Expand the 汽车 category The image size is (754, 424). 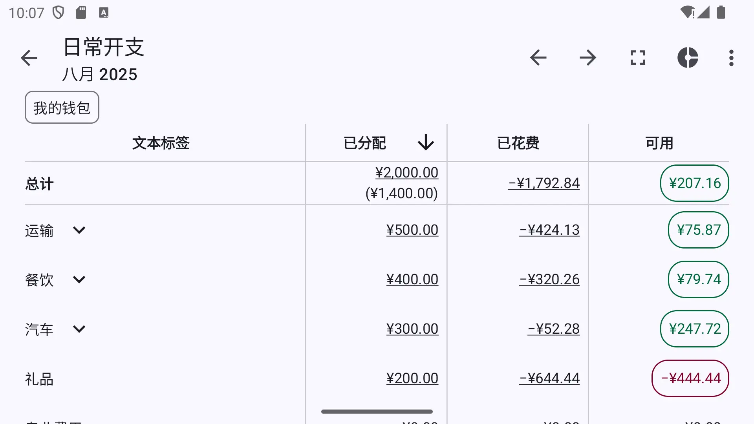point(79,329)
